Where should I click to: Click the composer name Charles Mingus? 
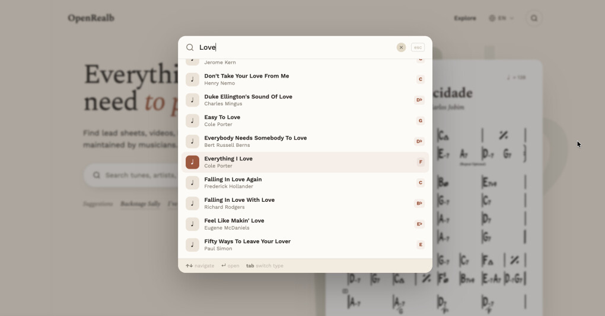(x=224, y=104)
